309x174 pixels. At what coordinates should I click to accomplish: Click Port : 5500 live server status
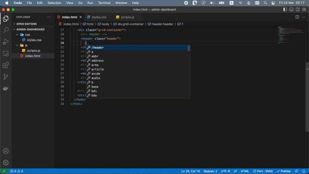263,171
